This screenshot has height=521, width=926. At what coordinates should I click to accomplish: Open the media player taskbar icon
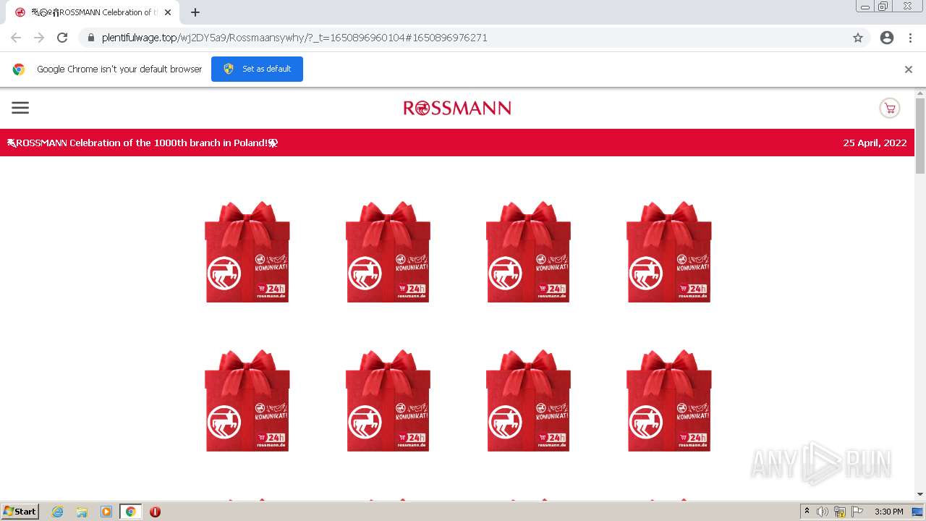(x=106, y=512)
